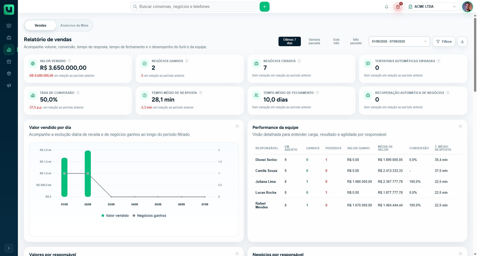Open the conversations chat icon in sidebar
477x256 pixels.
point(9,26)
